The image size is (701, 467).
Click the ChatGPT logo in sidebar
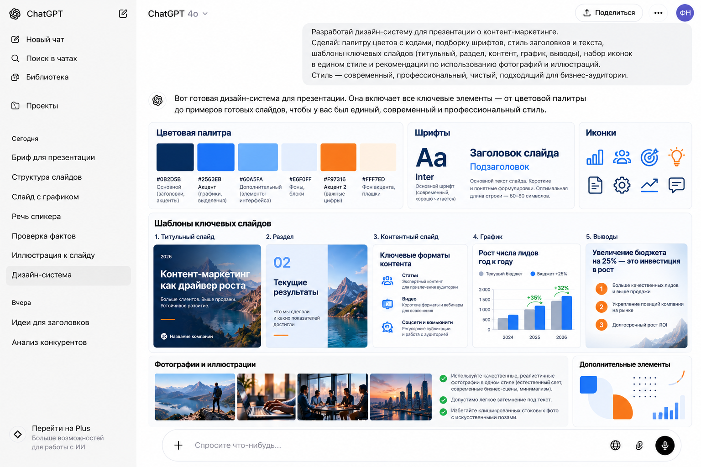coord(15,14)
